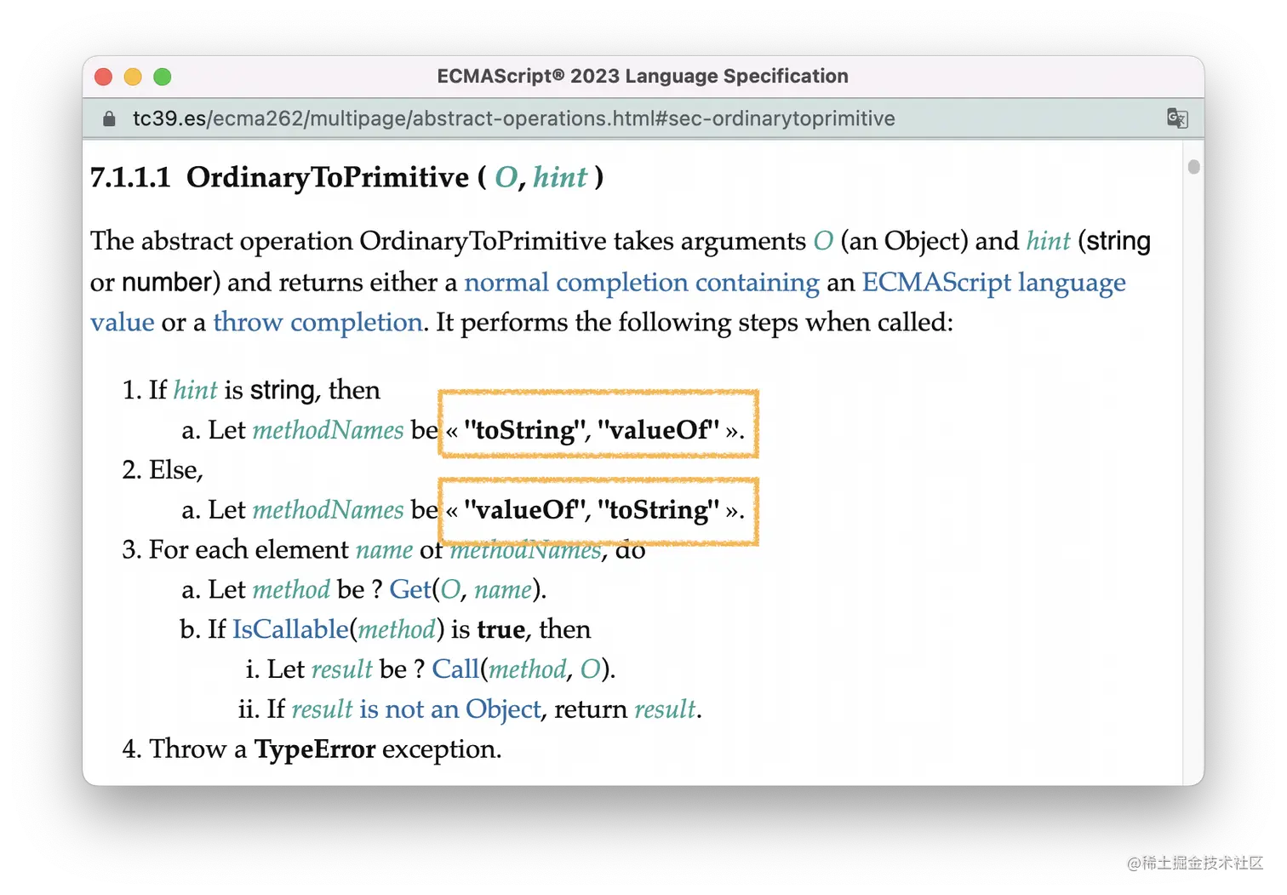Click the vertical scrollbar thumb
The width and height of the screenshot is (1287, 895).
click(x=1194, y=167)
